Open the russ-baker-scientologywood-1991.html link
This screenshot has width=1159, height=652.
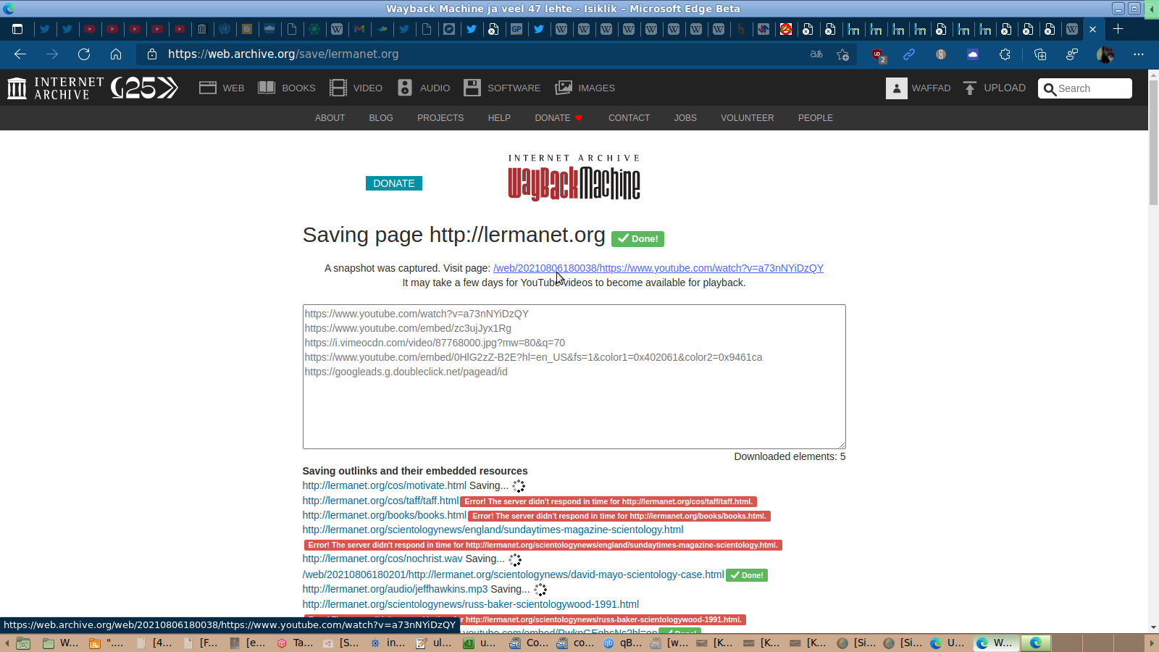pyautogui.click(x=471, y=604)
